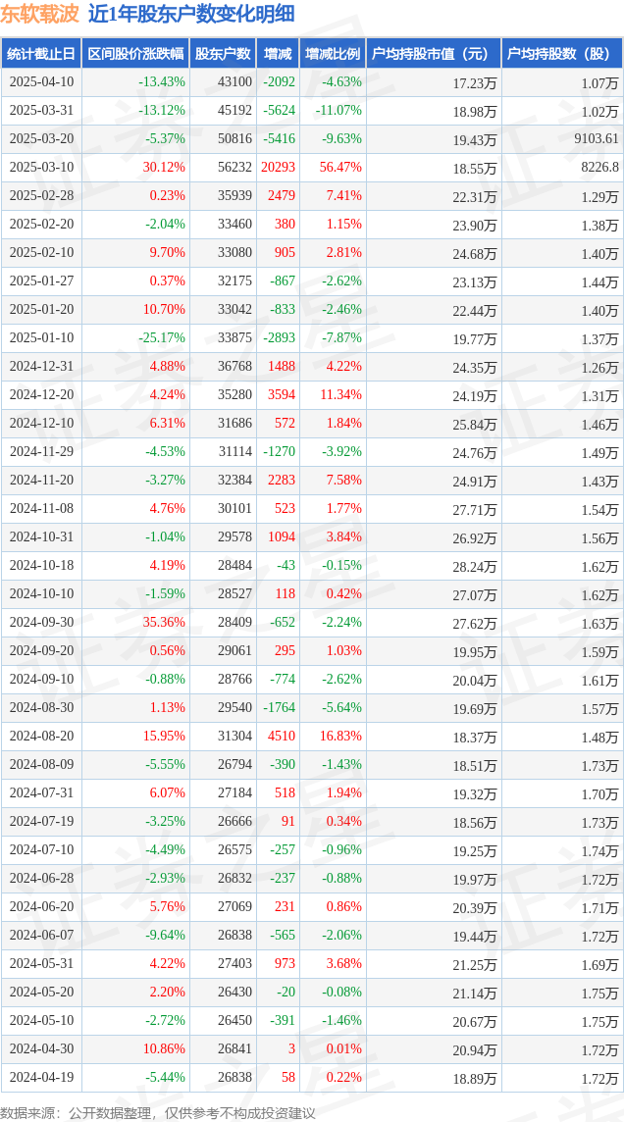Select the 股东户数 column header
The height and width of the screenshot is (1122, 624).
(223, 53)
